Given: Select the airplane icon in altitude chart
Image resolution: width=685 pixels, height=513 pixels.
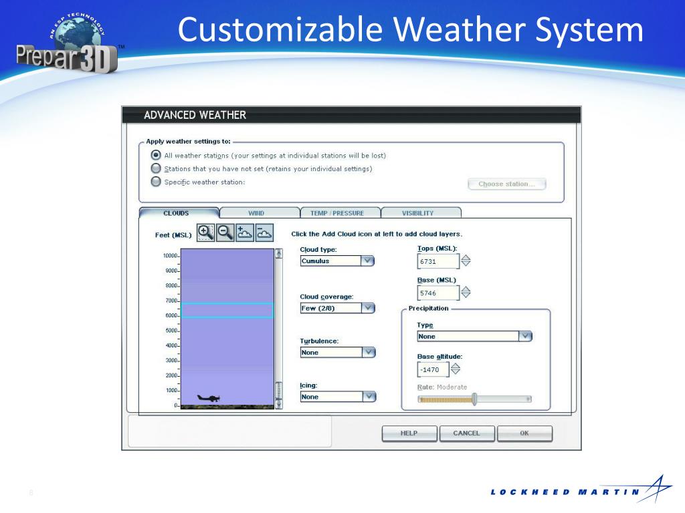Looking at the screenshot, I should [x=209, y=398].
